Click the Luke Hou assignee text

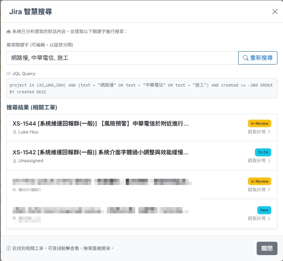pos(28,132)
